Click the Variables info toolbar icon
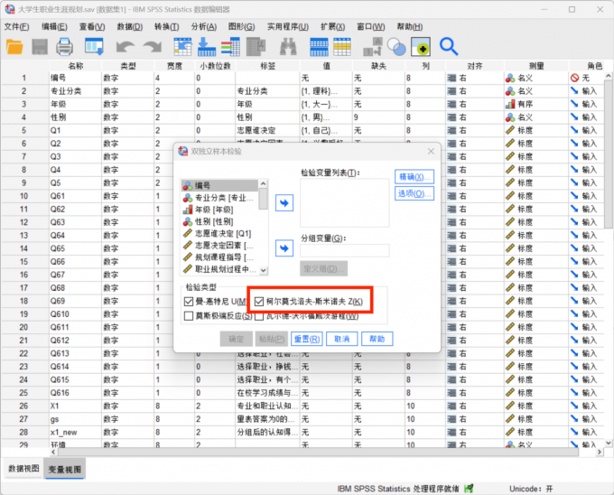This screenshot has width=614, height=495. pos(230,47)
